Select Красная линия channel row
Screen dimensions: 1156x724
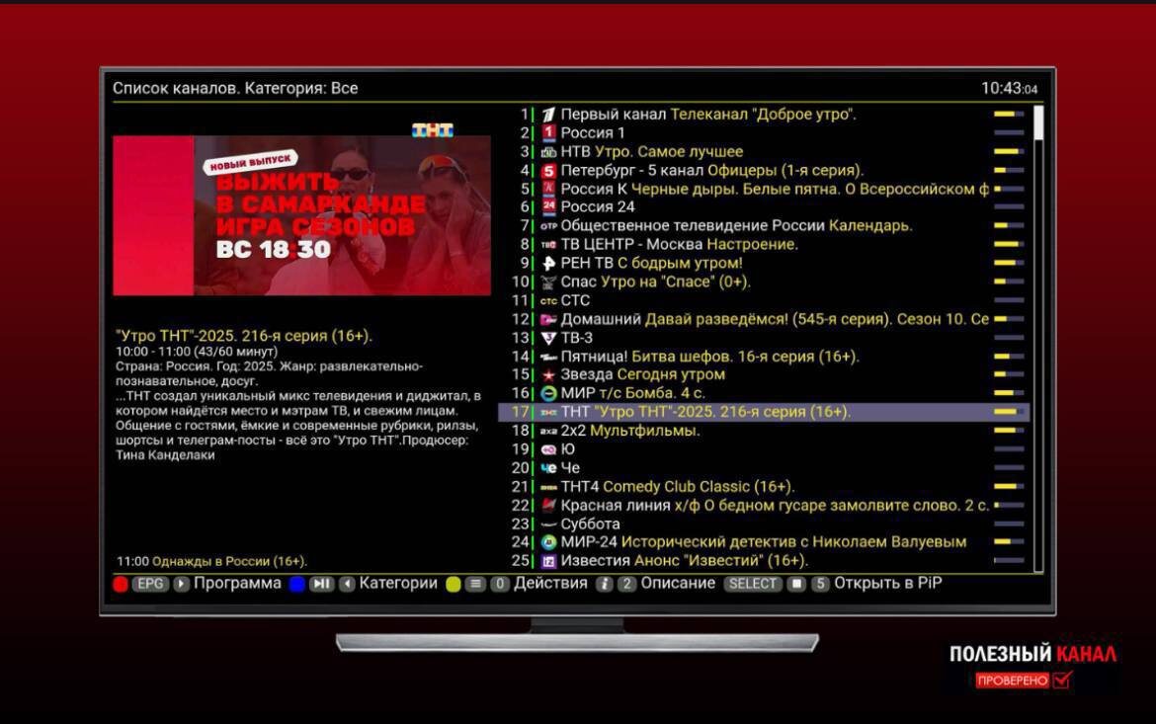click(x=765, y=505)
